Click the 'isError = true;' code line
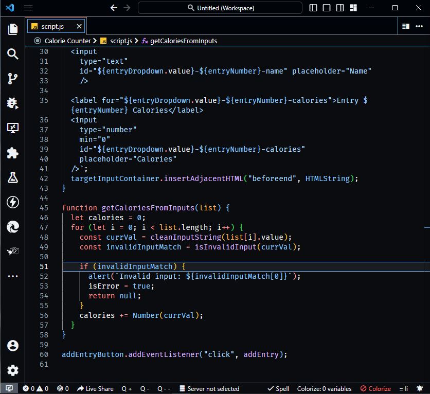The height and width of the screenshot is (394, 430). coord(121,286)
